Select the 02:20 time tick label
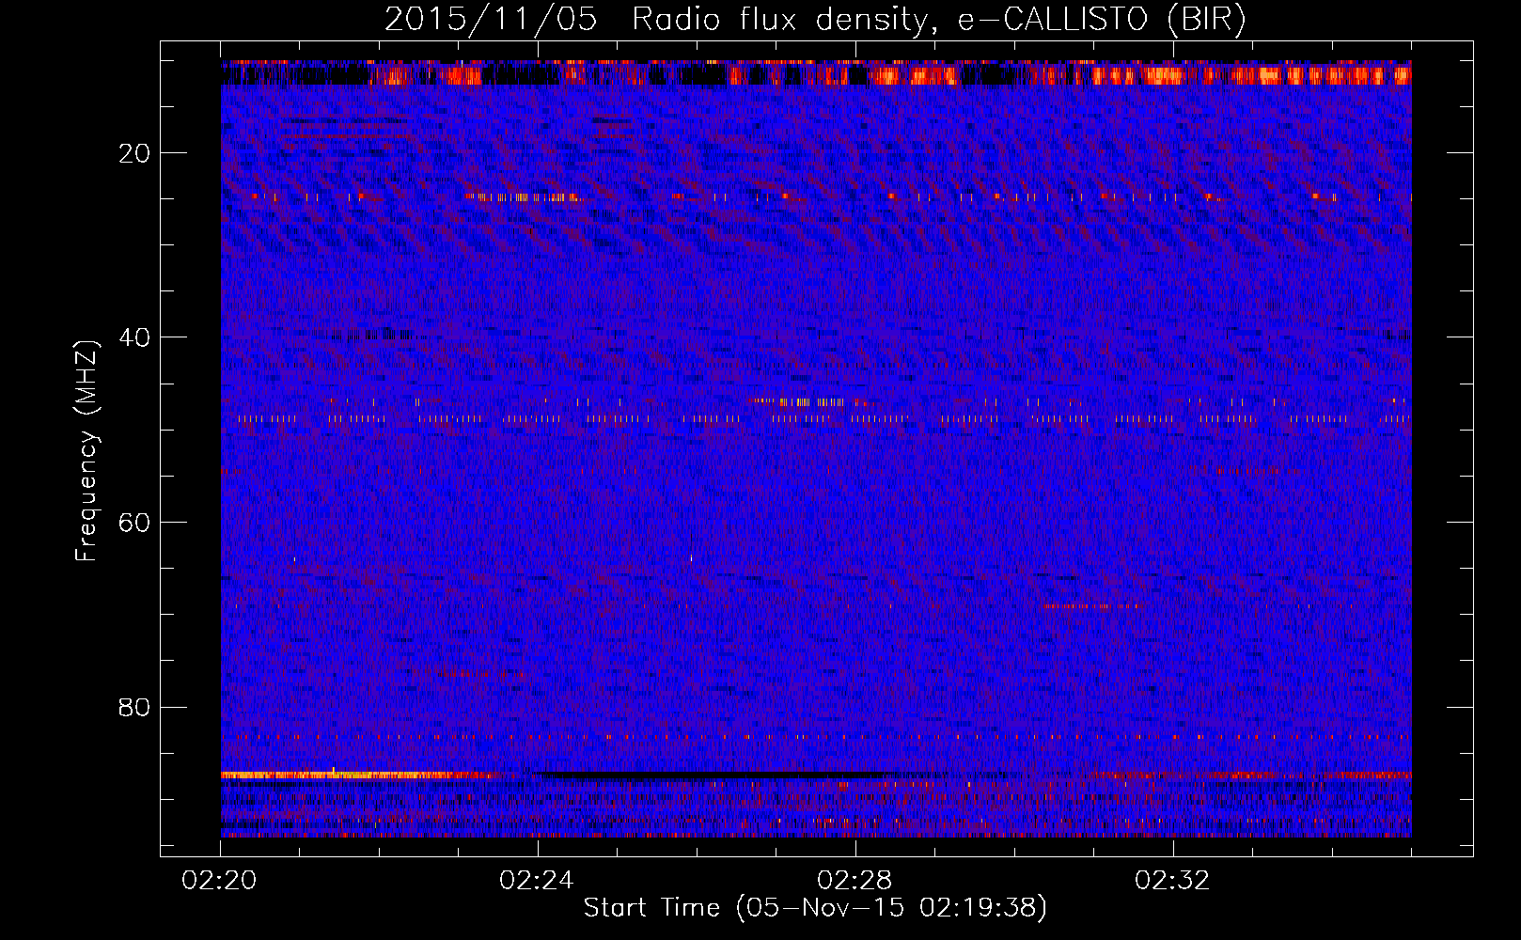Image resolution: width=1521 pixels, height=940 pixels. click(220, 881)
